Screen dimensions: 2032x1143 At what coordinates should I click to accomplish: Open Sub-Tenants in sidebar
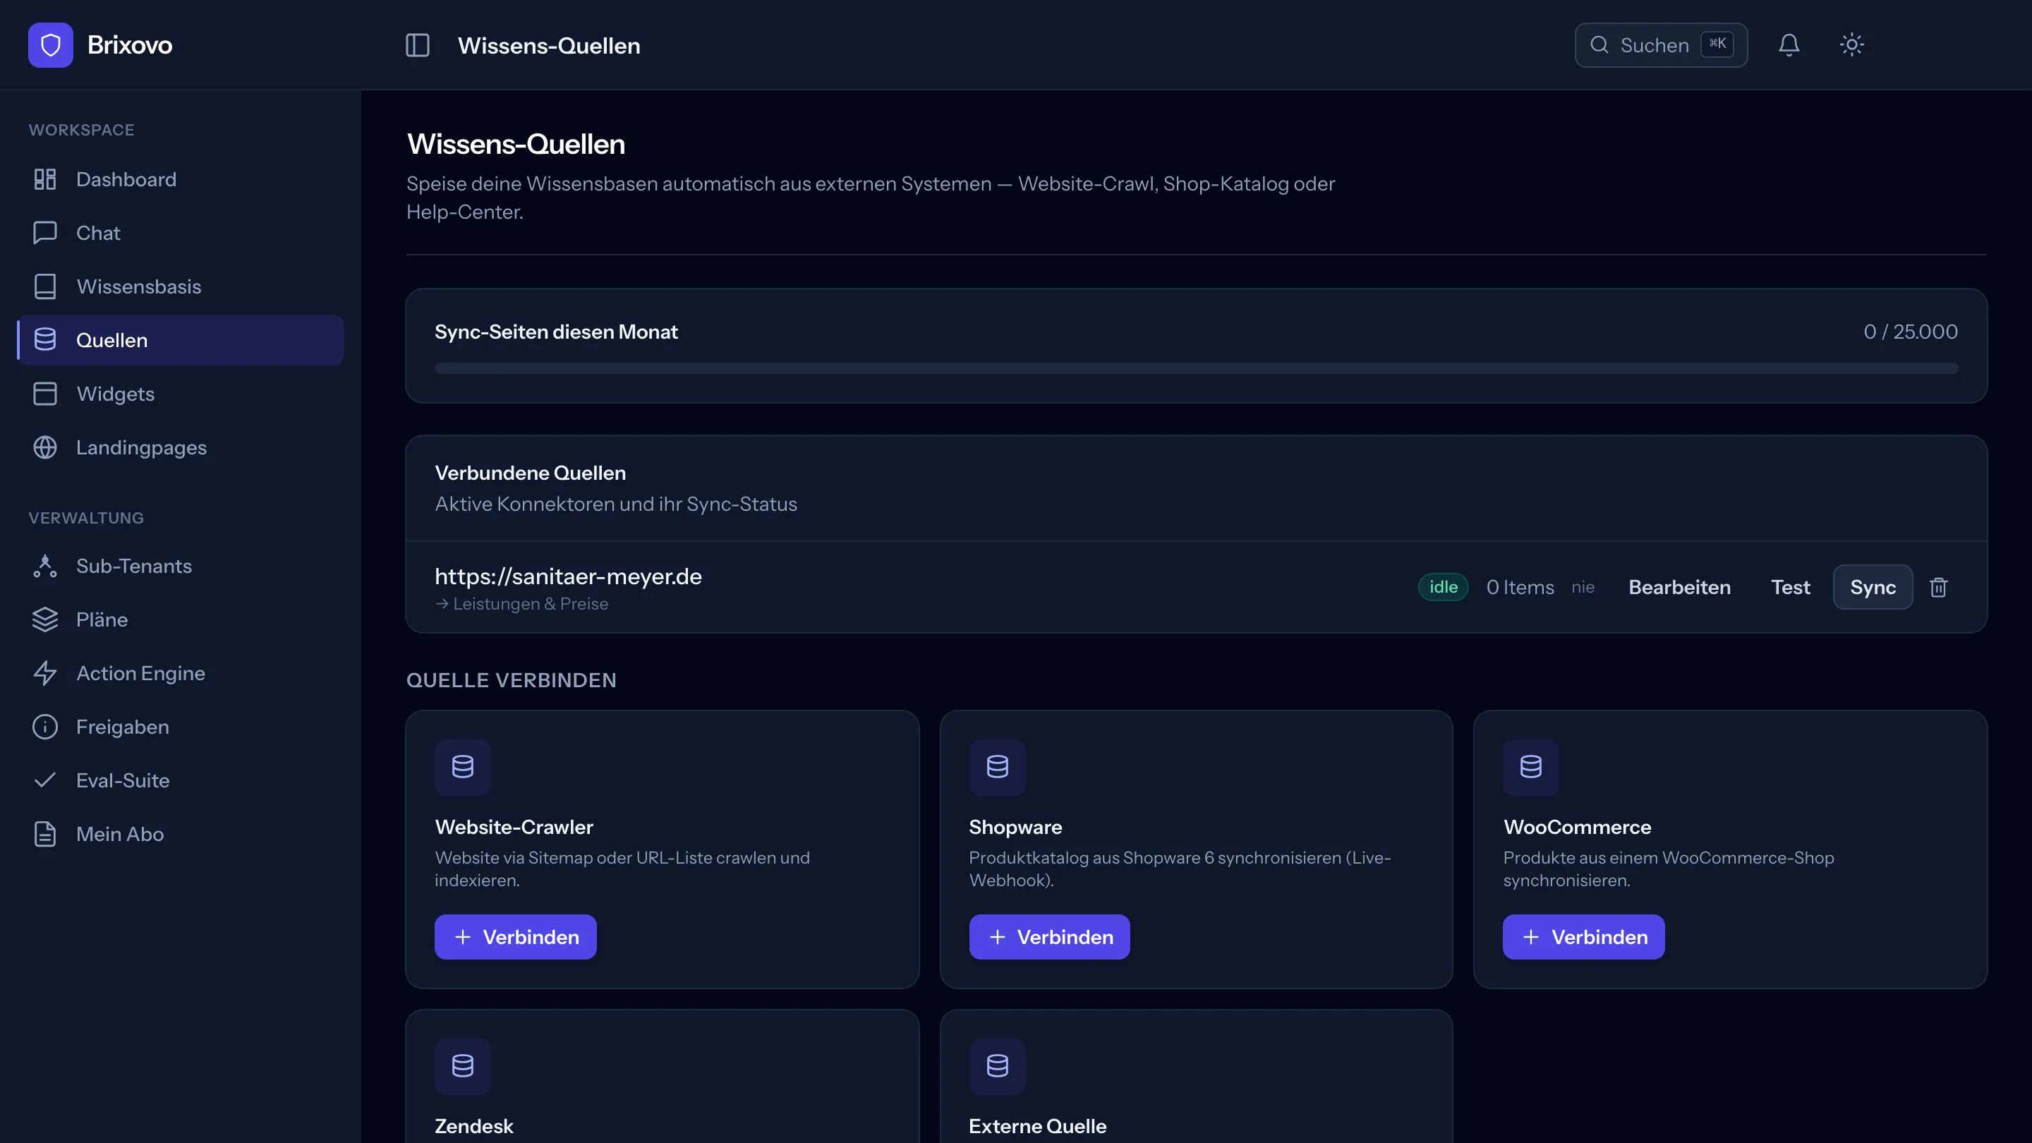181,566
